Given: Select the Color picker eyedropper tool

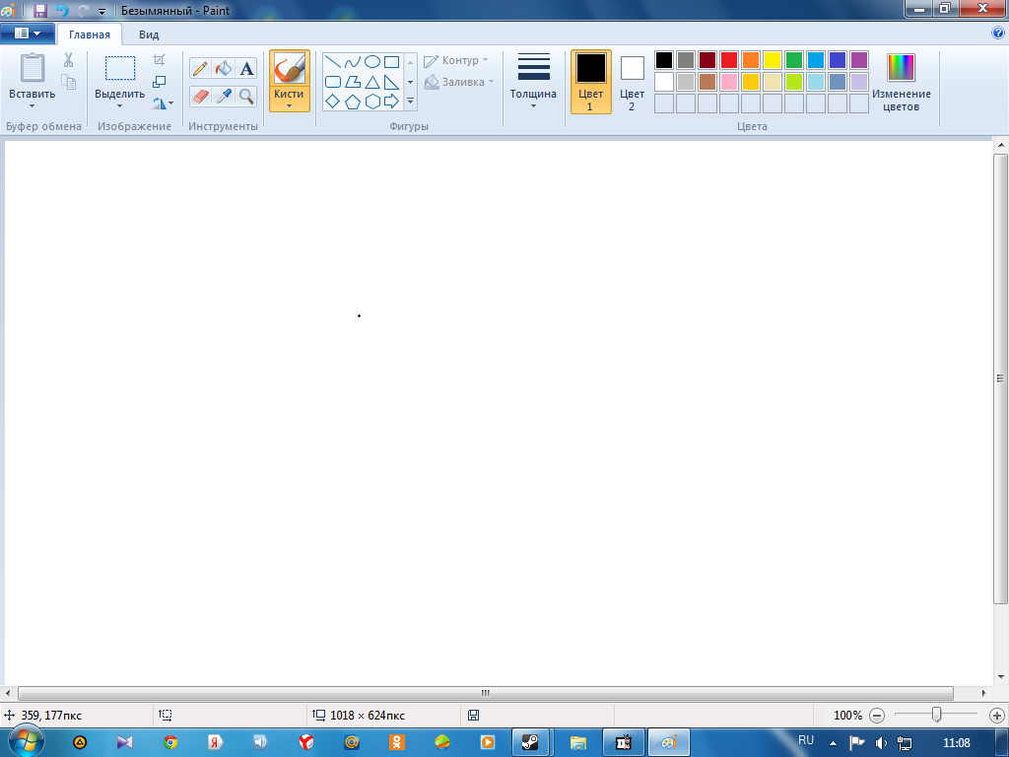Looking at the screenshot, I should pyautogui.click(x=224, y=97).
